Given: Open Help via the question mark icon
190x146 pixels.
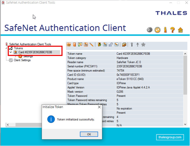Looking at the screenshot, I should [x=172, y=30].
